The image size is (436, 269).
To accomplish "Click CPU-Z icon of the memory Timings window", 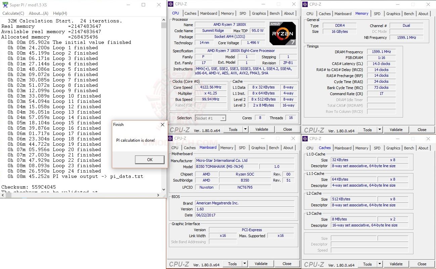I will click(x=305, y=4).
